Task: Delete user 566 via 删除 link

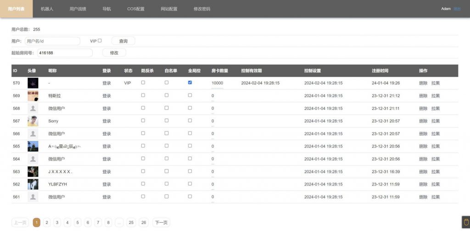Action: click(x=423, y=134)
